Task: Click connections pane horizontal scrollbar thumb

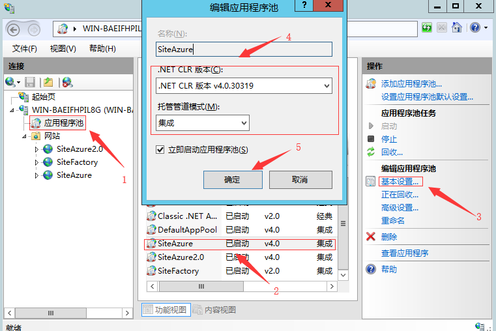Action: coord(51,313)
